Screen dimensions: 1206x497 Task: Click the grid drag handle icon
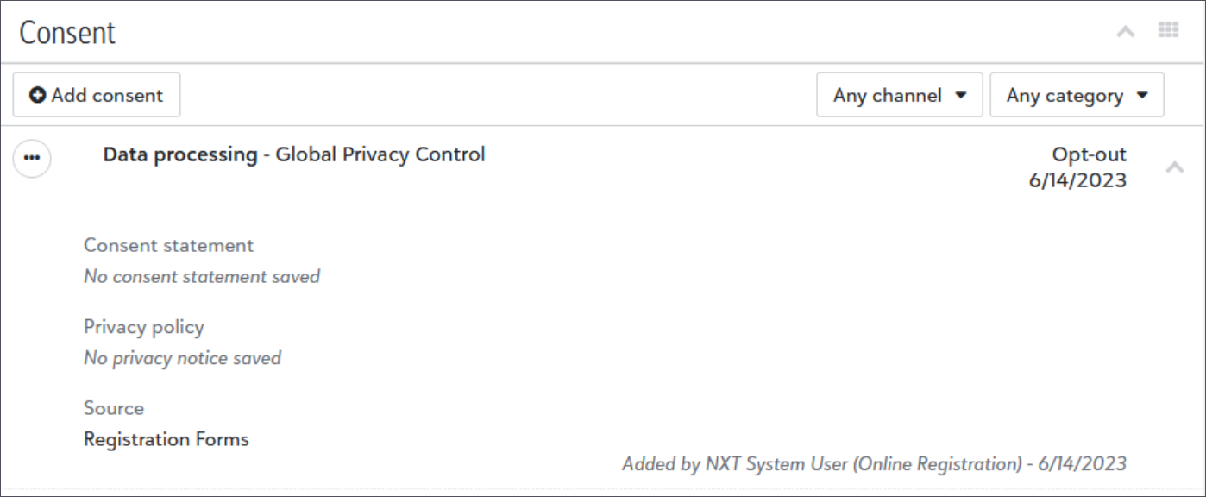coord(1168,30)
